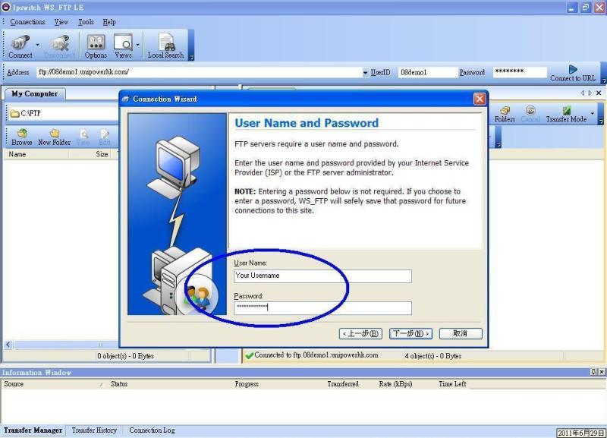Switch to the Transfer History tab
The image size is (607, 438).
[x=94, y=430]
